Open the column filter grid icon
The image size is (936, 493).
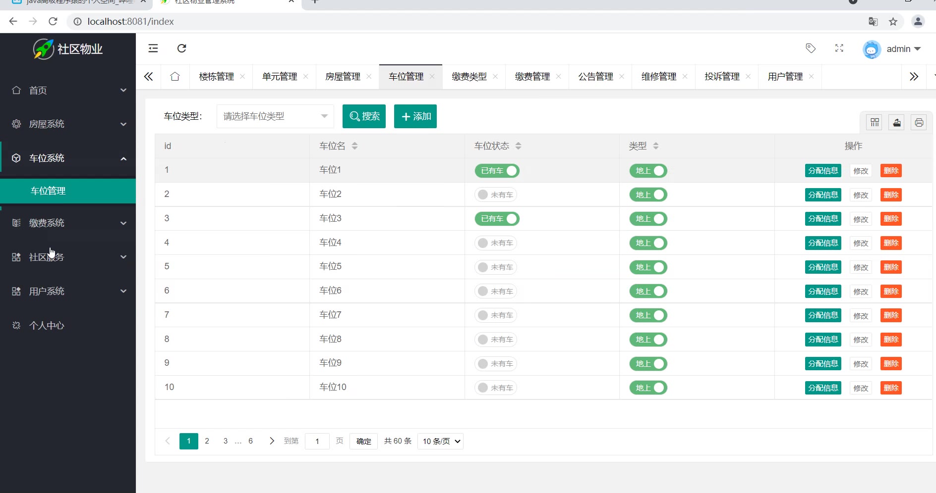point(875,122)
